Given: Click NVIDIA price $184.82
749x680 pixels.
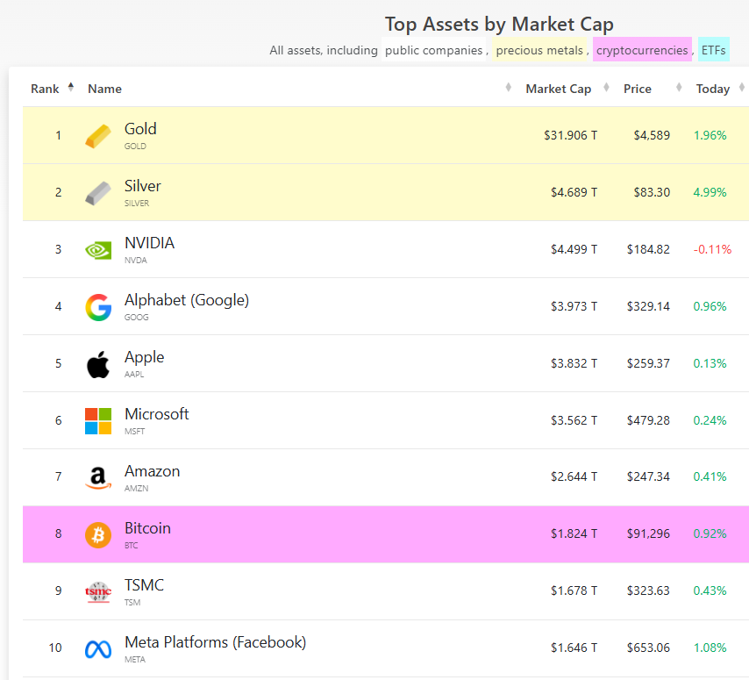Looking at the screenshot, I should coord(648,249).
